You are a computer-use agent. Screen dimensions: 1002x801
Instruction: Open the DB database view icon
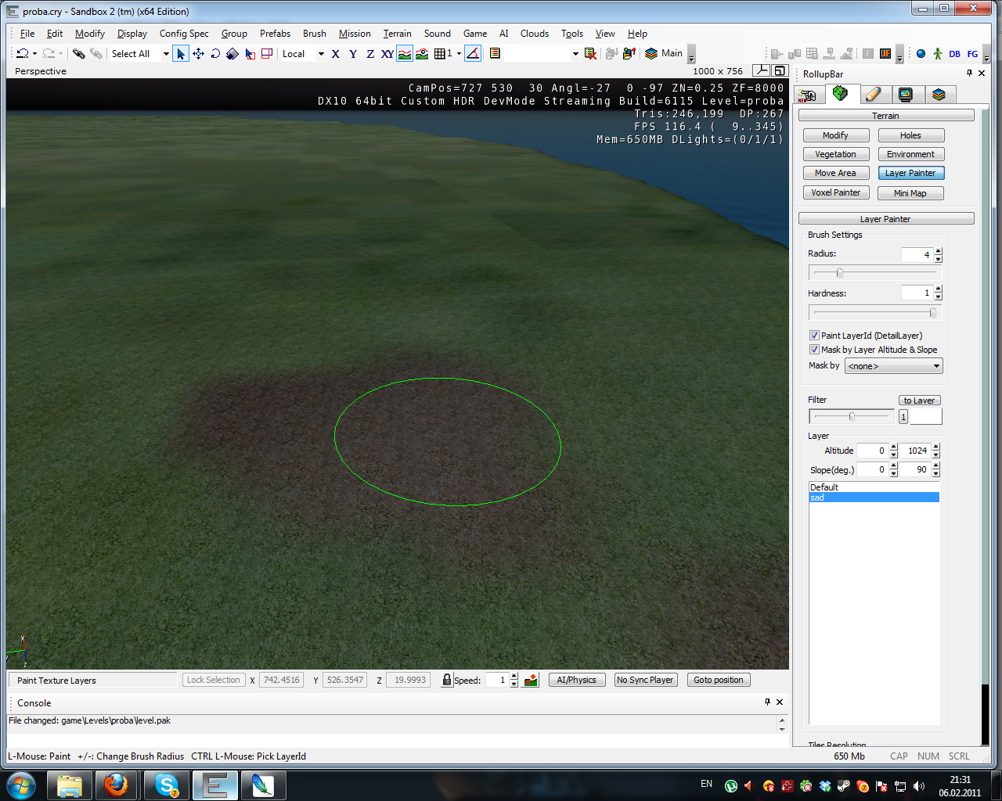pos(954,54)
